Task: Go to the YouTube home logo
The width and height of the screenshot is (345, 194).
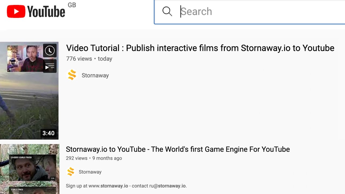Action: (36, 12)
